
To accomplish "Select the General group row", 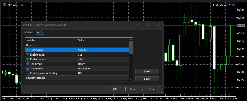I will pyautogui.click(x=77, y=45).
